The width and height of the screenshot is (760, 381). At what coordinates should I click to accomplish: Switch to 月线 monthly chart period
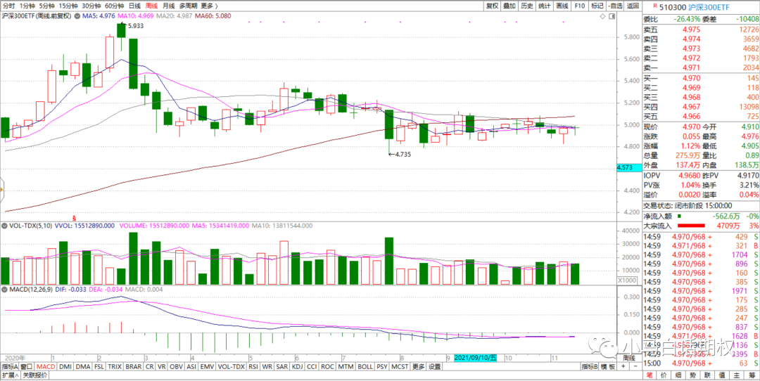pyautogui.click(x=168, y=6)
